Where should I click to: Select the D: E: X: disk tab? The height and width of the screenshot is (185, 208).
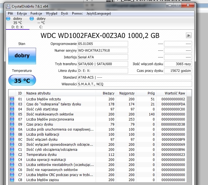[x=17, y=23]
